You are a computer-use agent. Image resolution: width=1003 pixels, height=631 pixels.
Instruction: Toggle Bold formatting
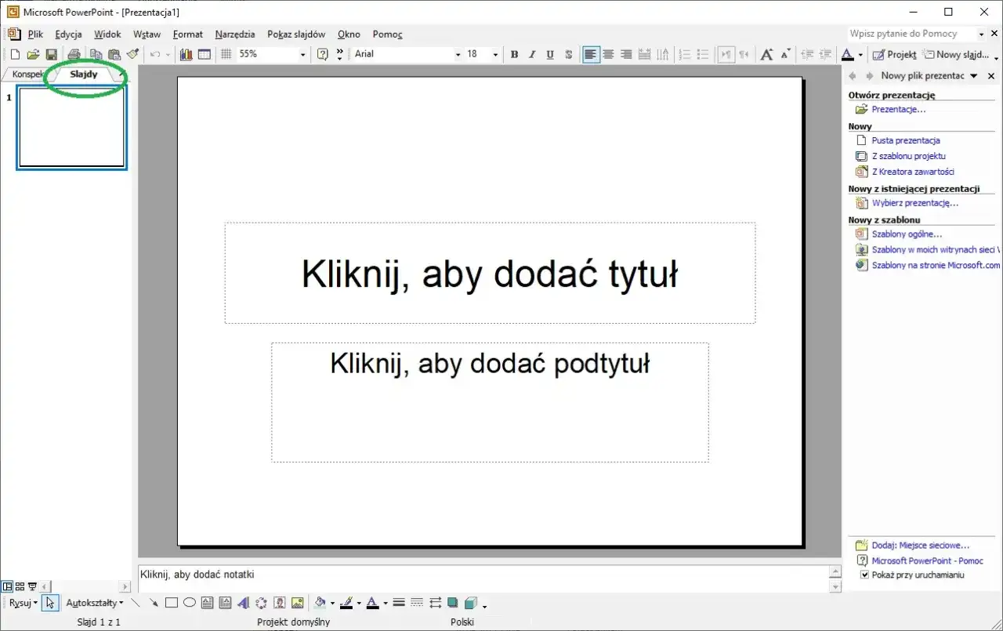coord(514,54)
